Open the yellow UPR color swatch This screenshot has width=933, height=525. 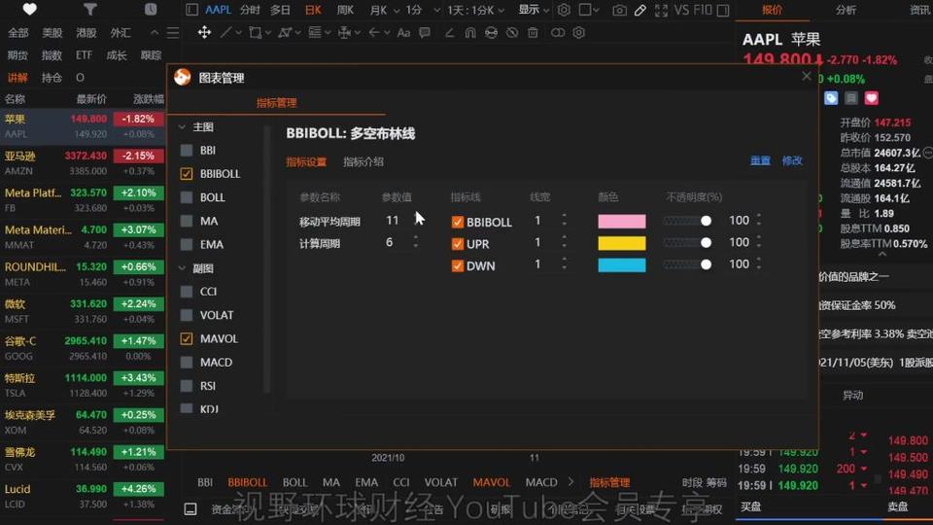[x=621, y=243]
